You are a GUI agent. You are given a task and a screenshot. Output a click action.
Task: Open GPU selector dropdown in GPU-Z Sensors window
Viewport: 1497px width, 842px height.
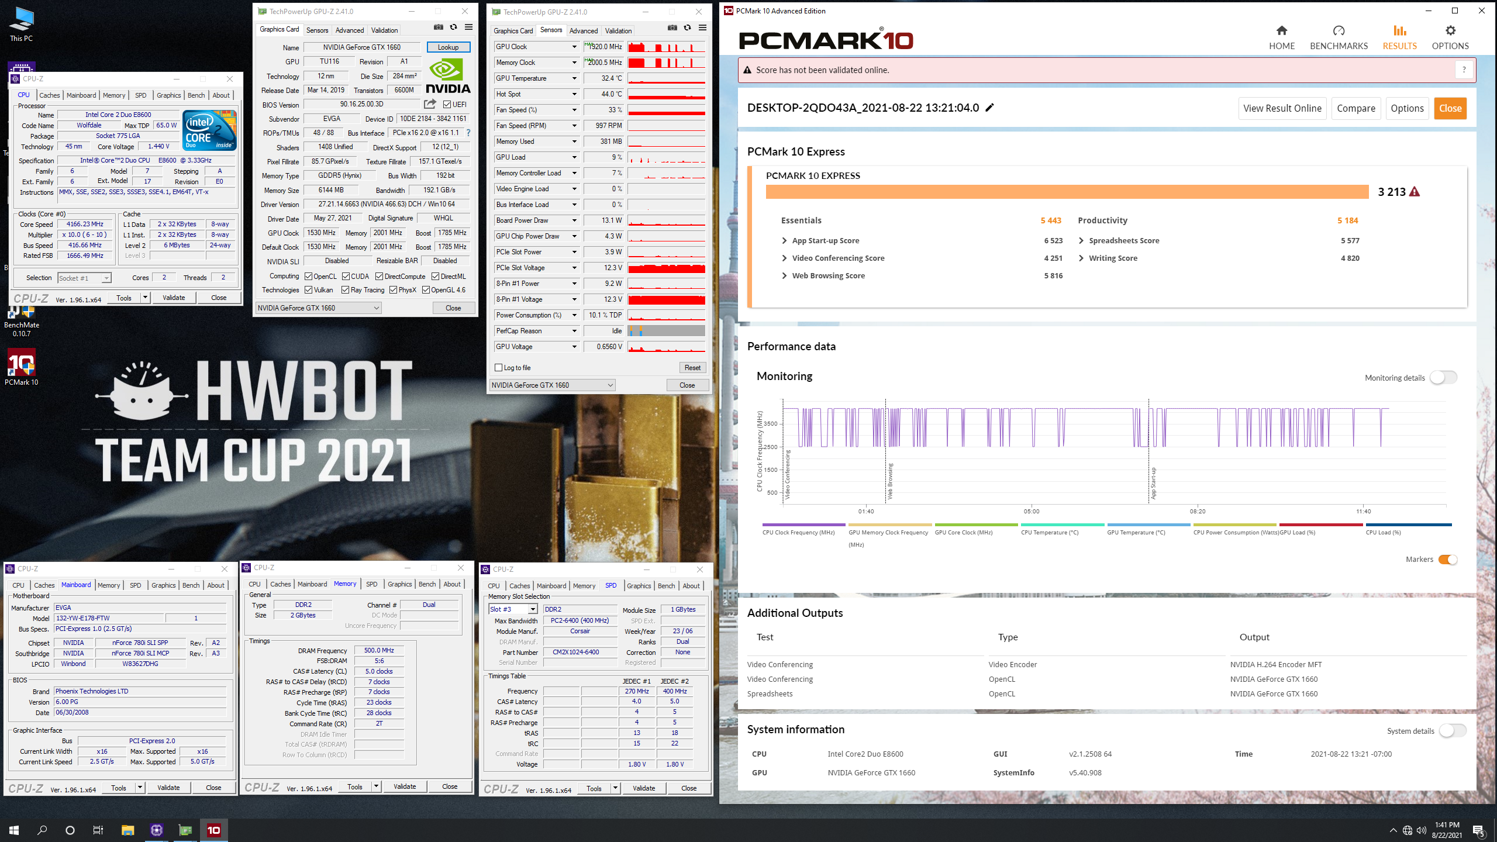point(552,385)
